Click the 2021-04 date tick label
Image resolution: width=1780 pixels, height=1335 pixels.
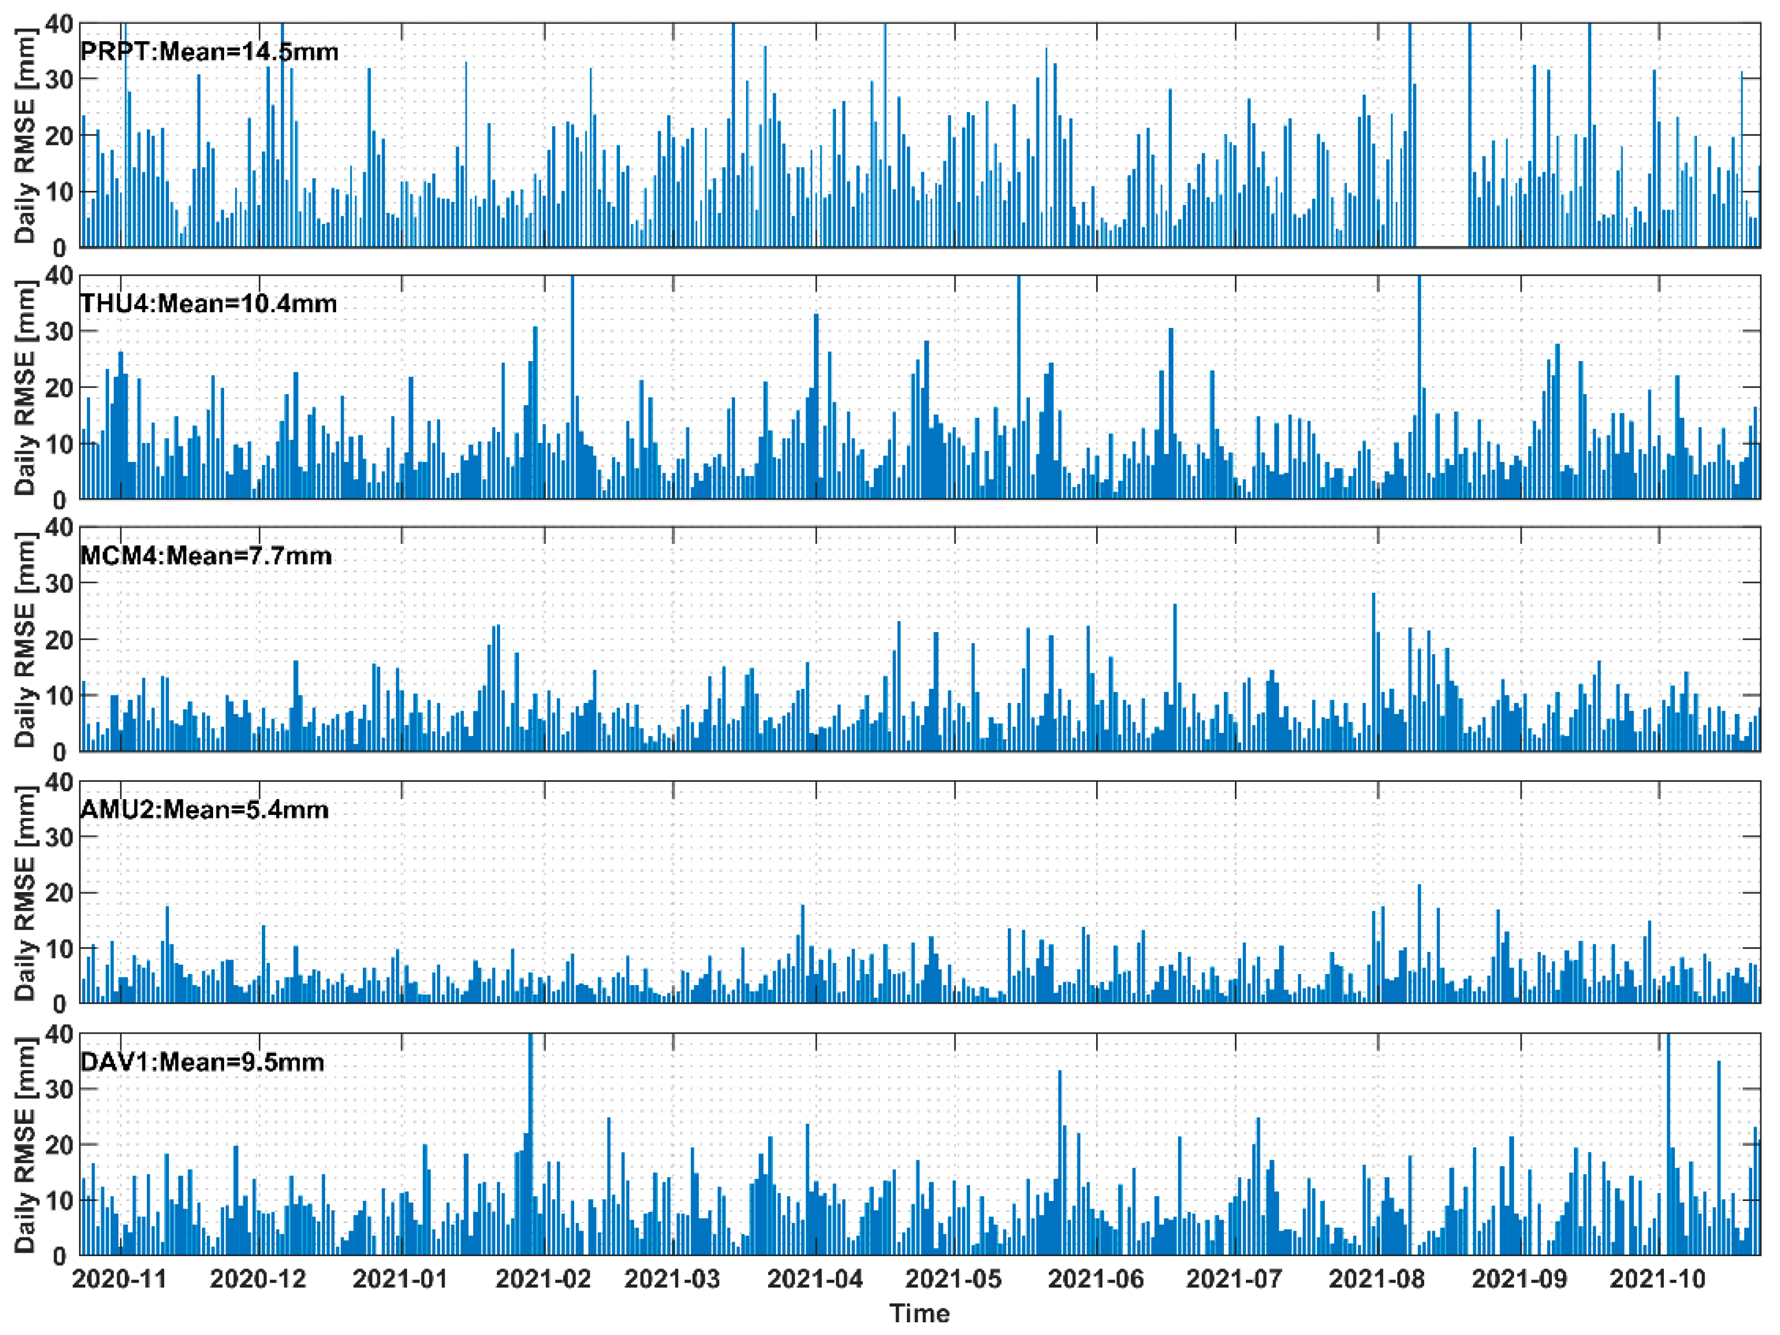pyautogui.click(x=815, y=1279)
